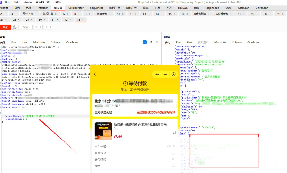Switch to the Sequencer tab
Screen dimensions: 287x173
click(96, 8)
